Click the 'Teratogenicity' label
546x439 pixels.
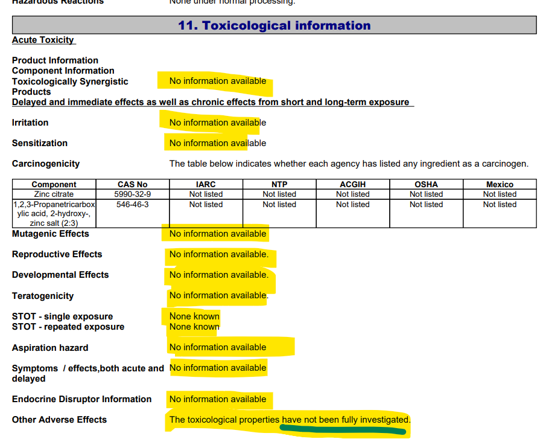point(43,296)
